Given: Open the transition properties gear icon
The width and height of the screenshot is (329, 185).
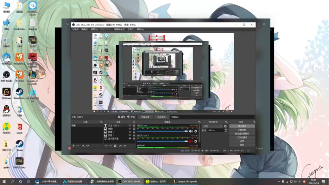Looking at the screenshot, I should coord(225,126).
